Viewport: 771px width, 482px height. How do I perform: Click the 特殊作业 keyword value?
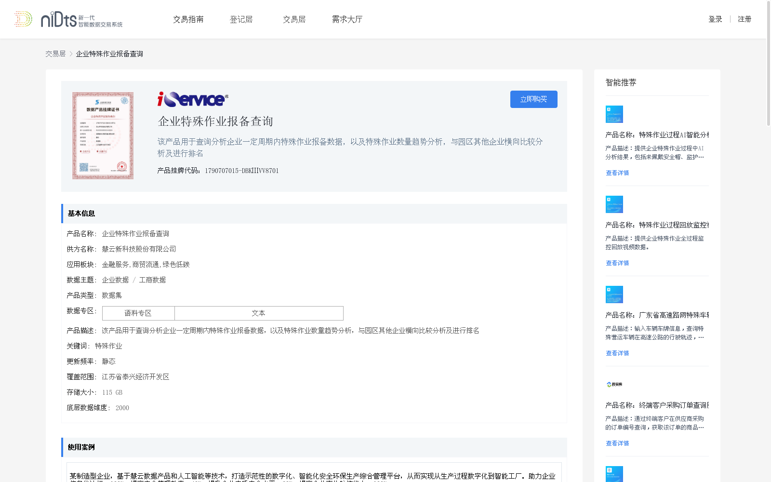pyautogui.click(x=108, y=346)
